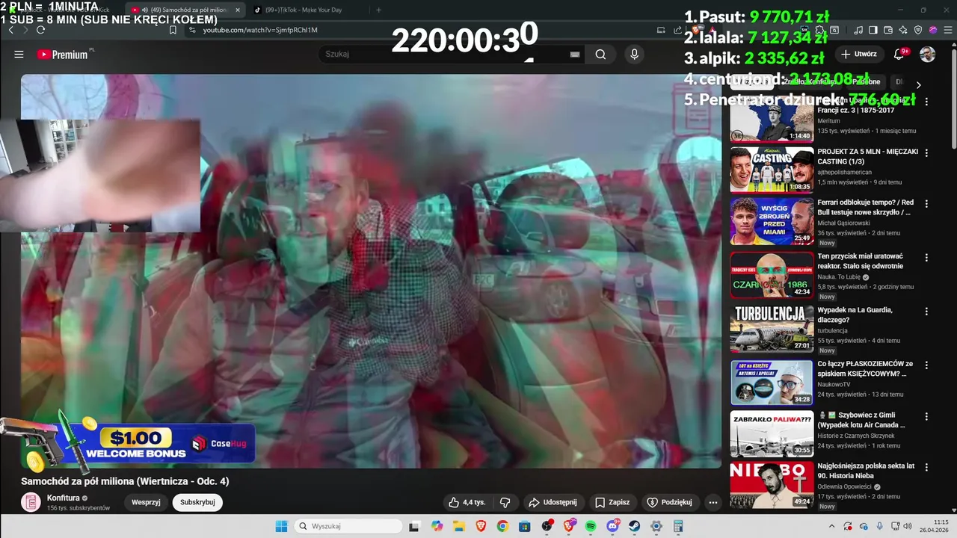Open Ferrari odblokuje tempo video thumbnail
Viewport: 957px width, 538px height.
point(772,220)
